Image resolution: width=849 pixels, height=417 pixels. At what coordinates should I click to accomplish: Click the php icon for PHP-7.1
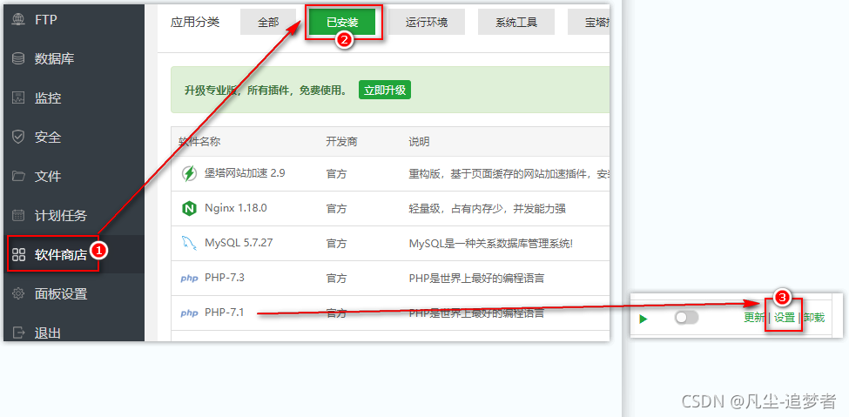(189, 313)
